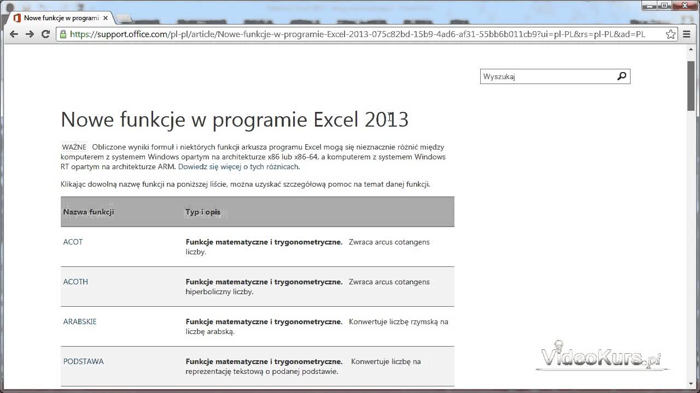Bookmark this page with the star icon
This screenshot has width=700, height=393.
(x=670, y=34)
